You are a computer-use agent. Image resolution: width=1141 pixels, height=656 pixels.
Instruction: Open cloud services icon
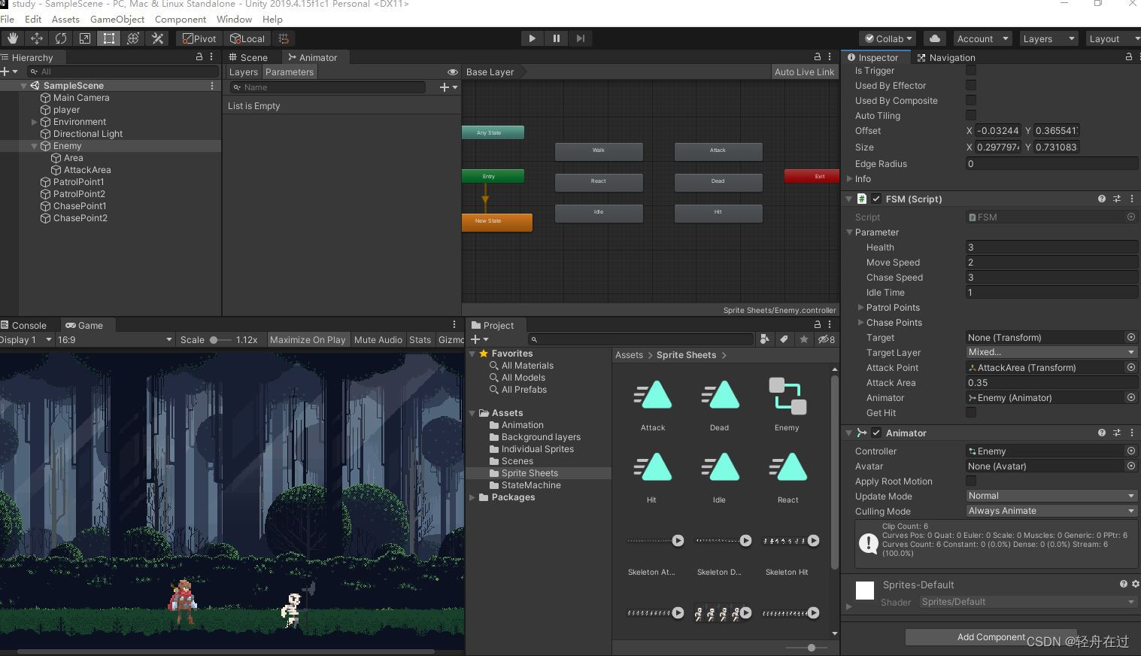tap(934, 38)
